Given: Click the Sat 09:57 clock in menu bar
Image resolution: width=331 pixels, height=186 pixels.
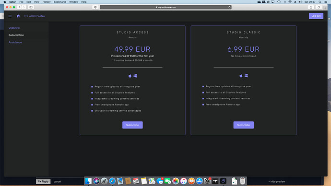Looking at the screenshot, I should [310, 2].
